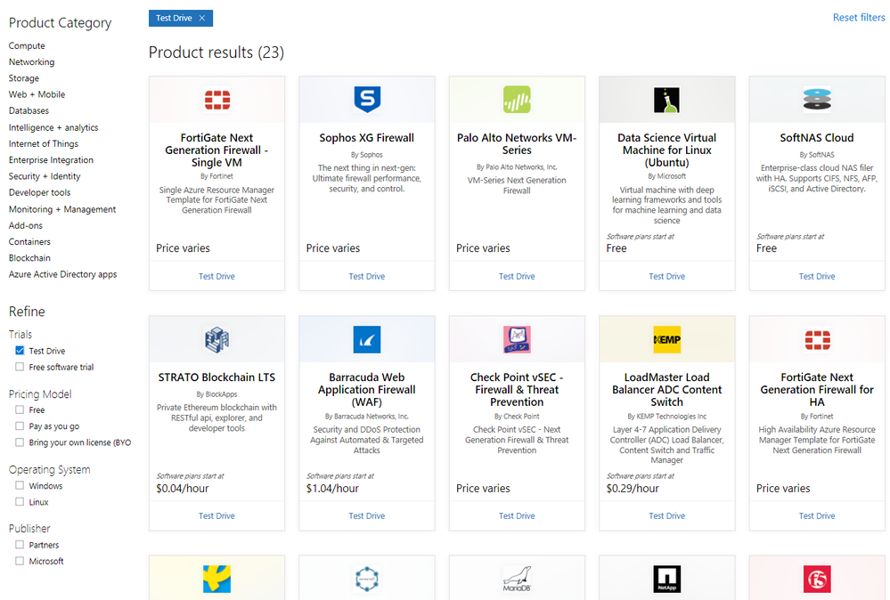This screenshot has height=600, width=890.
Task: Click Test Drive under Check Point vSEC
Action: [517, 515]
